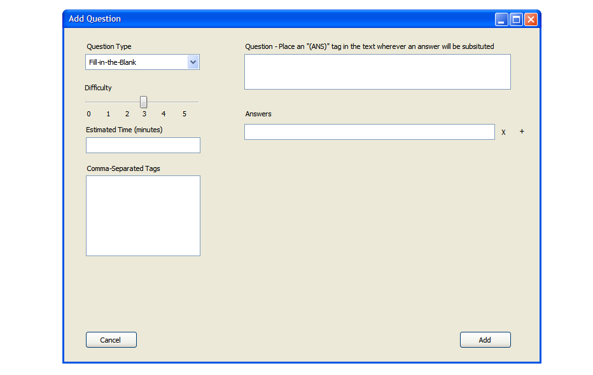Click the X icon to remove answer
The height and width of the screenshot is (375, 593).
503,132
